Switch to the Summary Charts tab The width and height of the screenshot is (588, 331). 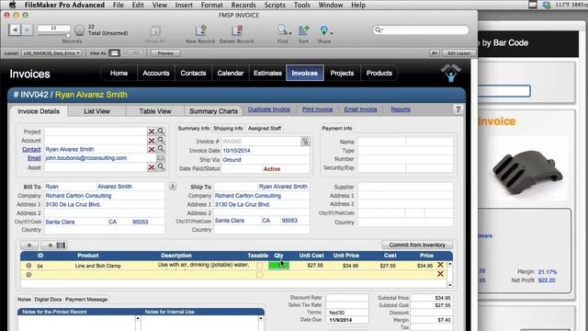(213, 111)
